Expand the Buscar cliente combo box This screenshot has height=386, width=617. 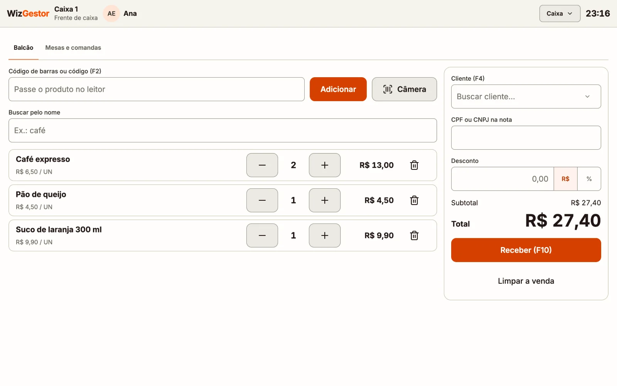tap(526, 96)
